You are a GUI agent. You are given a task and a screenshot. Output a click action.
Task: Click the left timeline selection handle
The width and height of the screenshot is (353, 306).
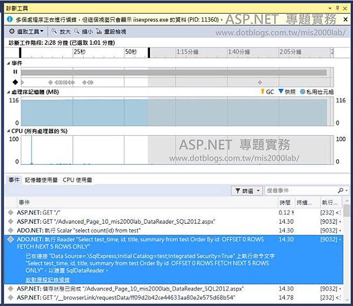pyautogui.click(x=20, y=53)
